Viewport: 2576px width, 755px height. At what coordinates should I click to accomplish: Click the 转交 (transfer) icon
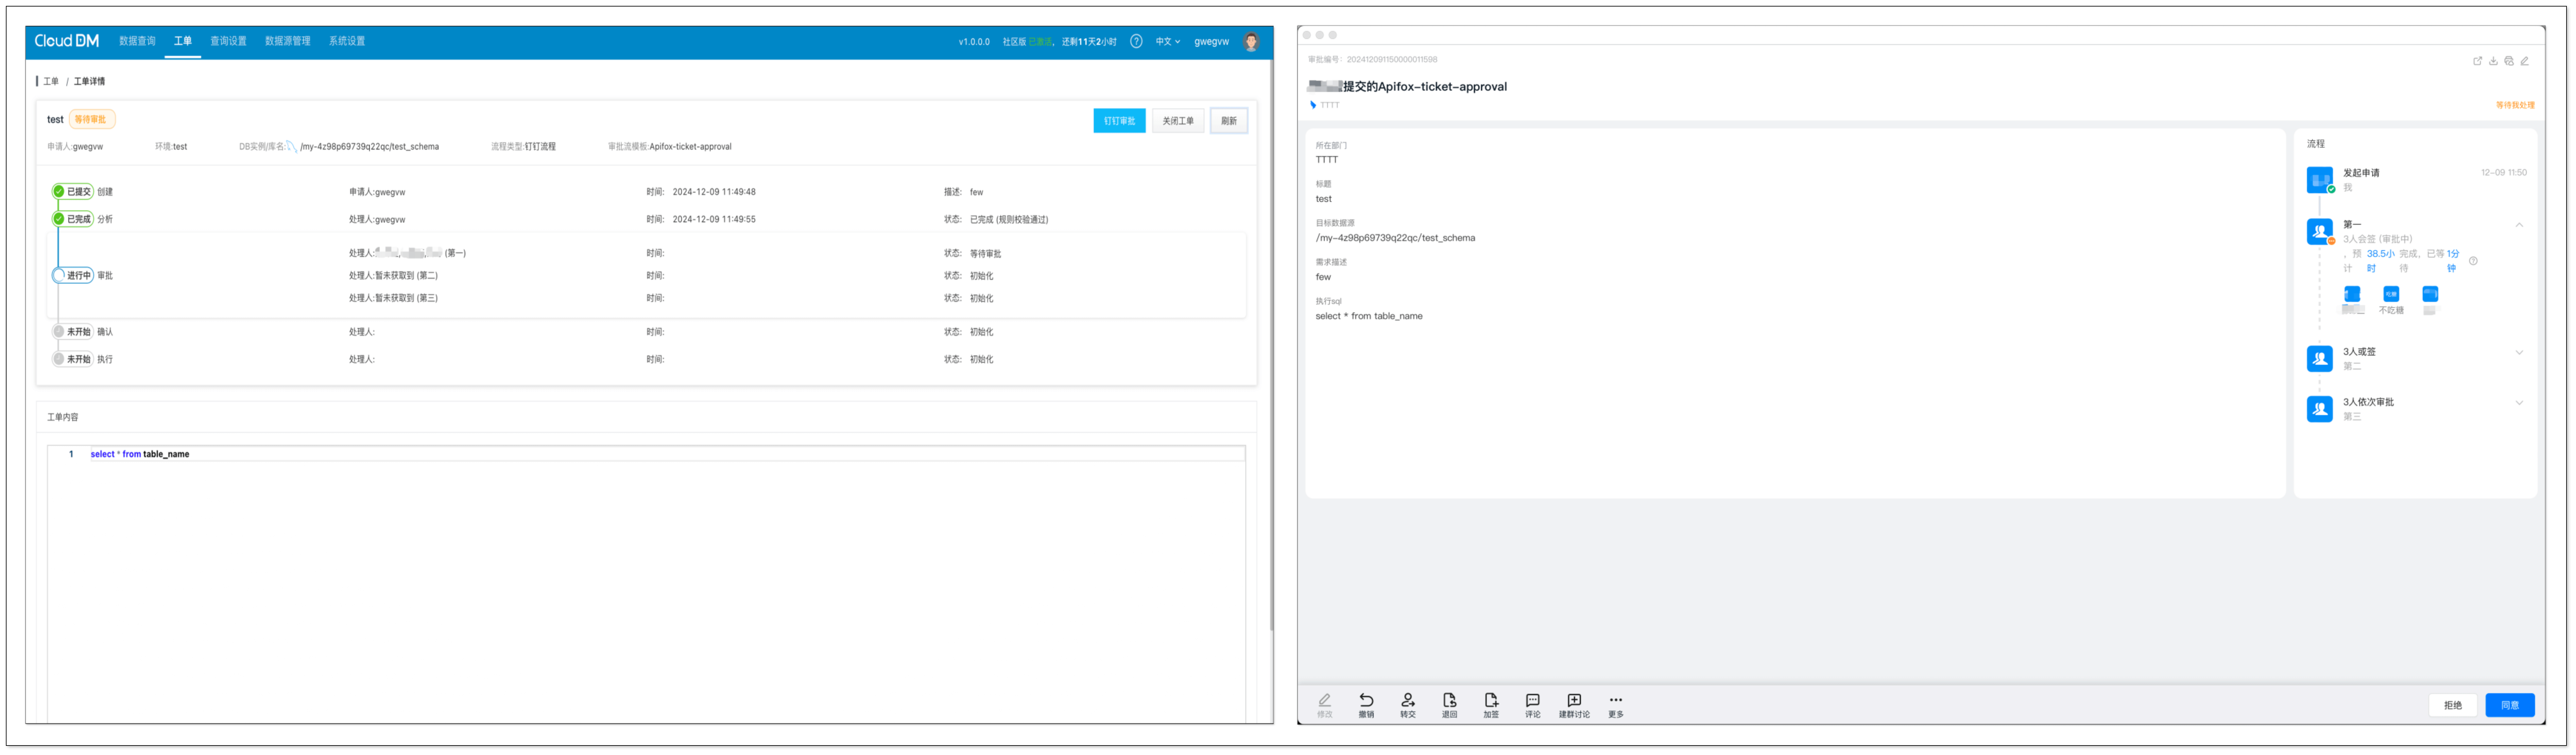click(1408, 701)
